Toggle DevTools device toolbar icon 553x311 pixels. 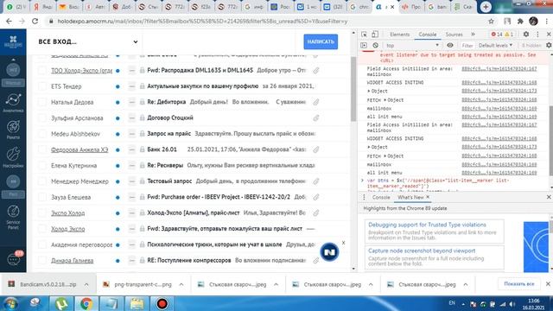(375, 35)
